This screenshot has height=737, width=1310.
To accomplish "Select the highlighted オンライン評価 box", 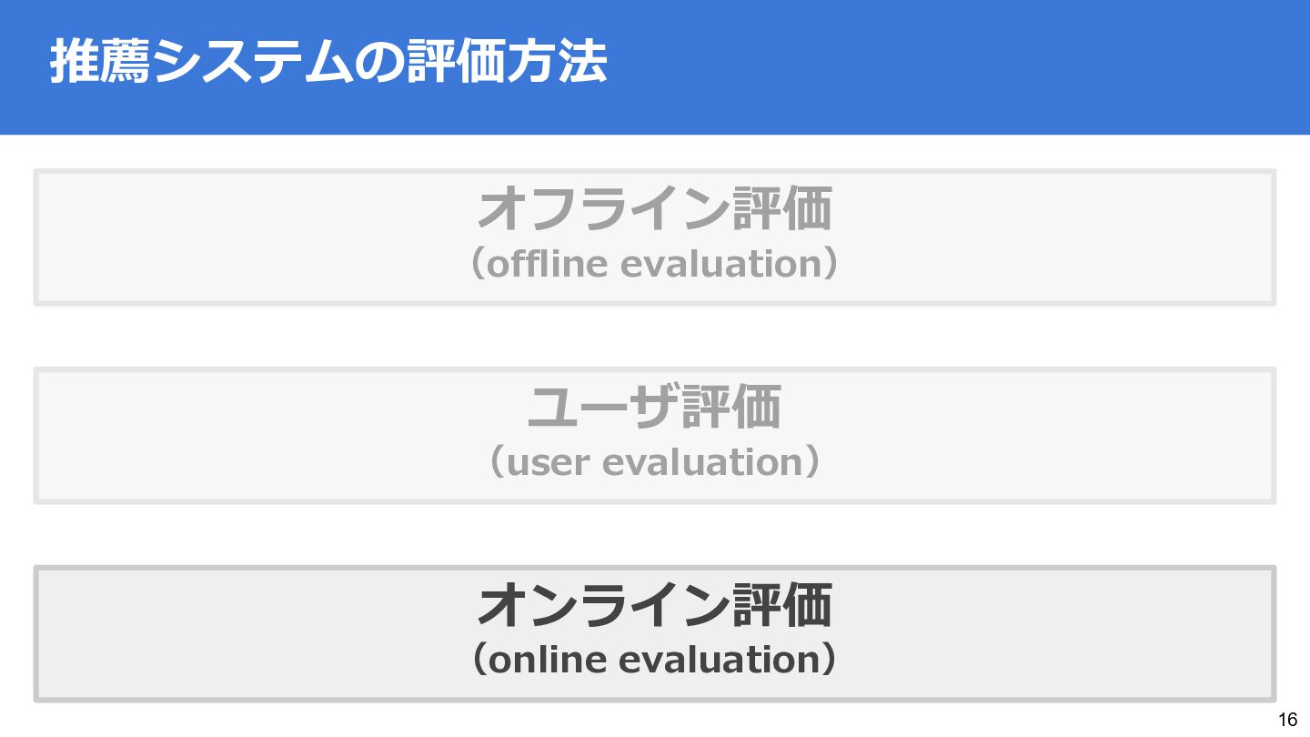I will coord(1046,633).
